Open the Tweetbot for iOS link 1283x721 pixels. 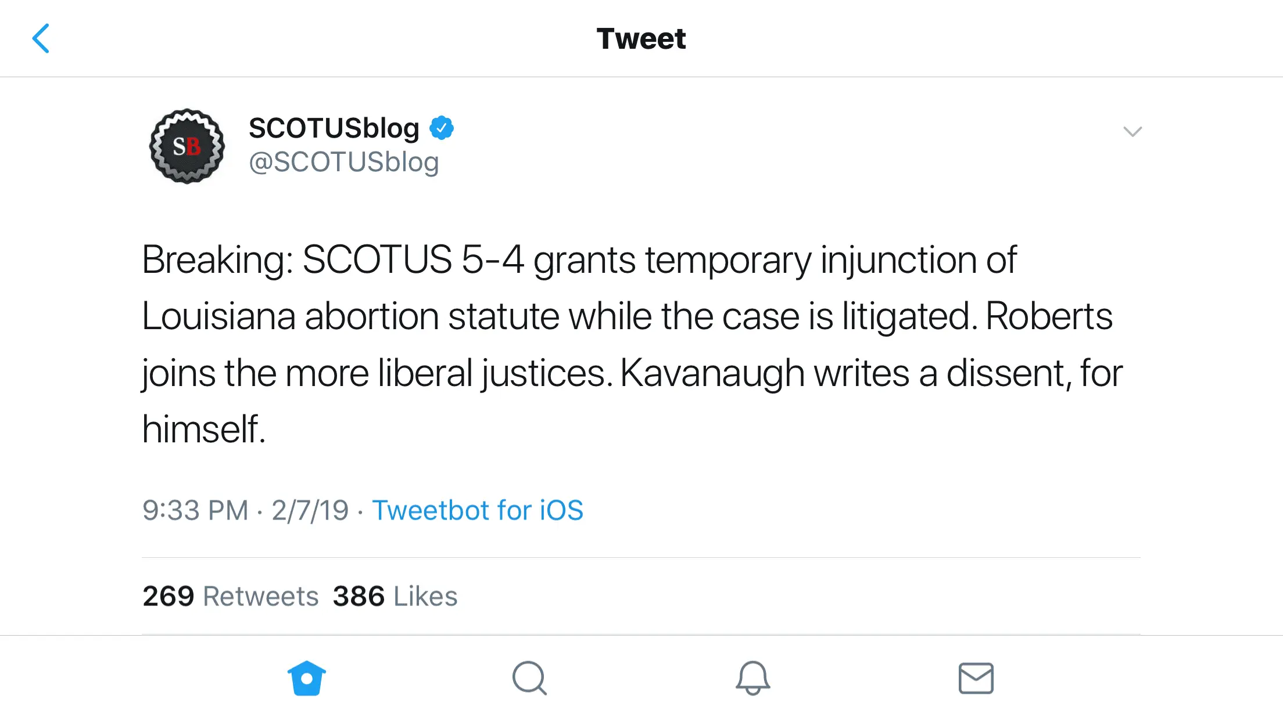477,510
